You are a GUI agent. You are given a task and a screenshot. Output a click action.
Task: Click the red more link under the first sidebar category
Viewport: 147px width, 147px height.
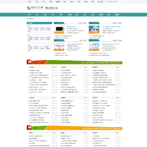(29, 31)
